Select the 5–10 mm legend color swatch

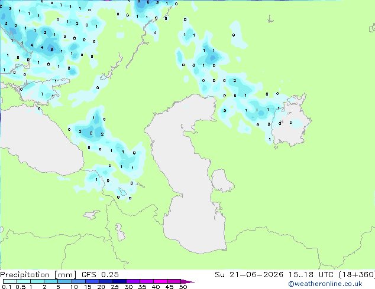pos(65,281)
